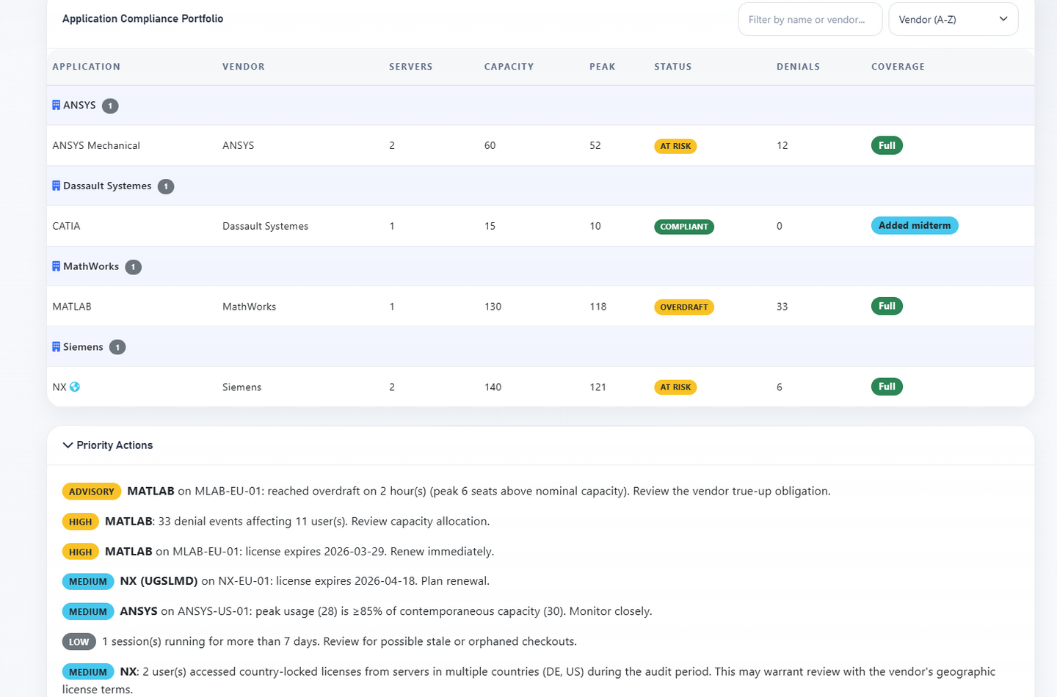Click the Dassault Systemes vendor cell for CATIA
The width and height of the screenshot is (1057, 697).
point(265,226)
